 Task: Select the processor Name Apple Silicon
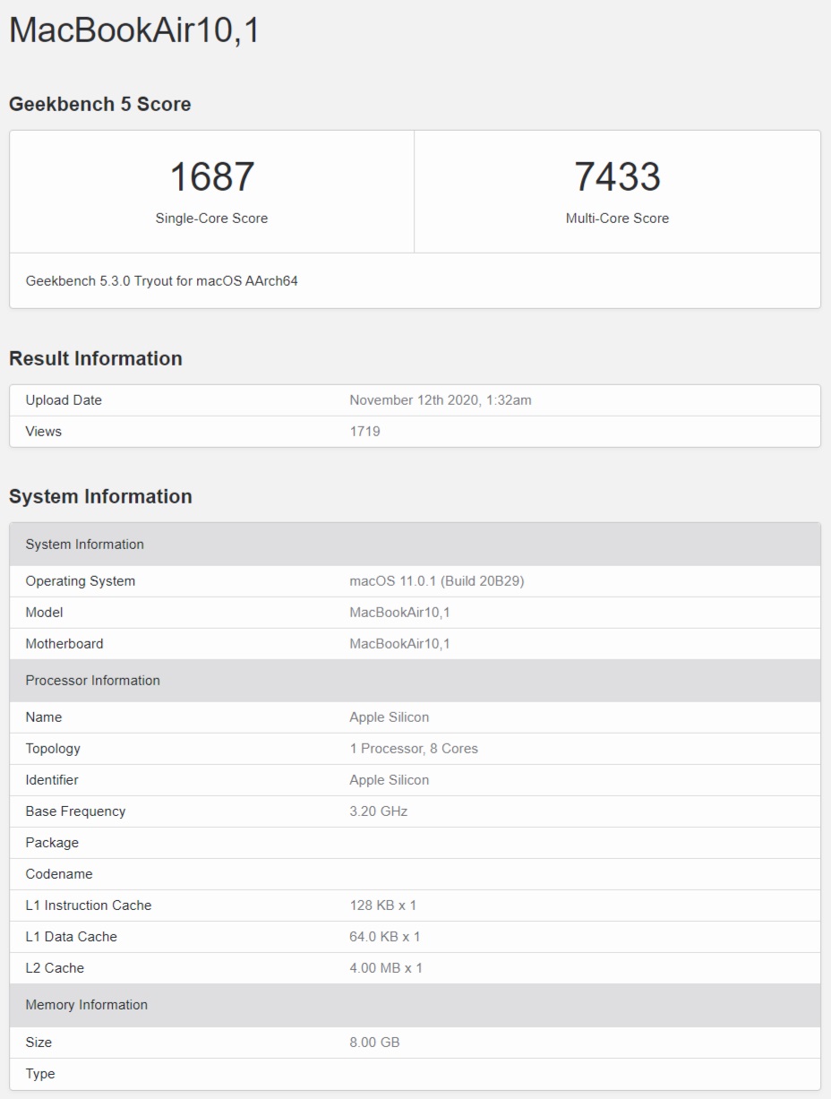pos(389,717)
